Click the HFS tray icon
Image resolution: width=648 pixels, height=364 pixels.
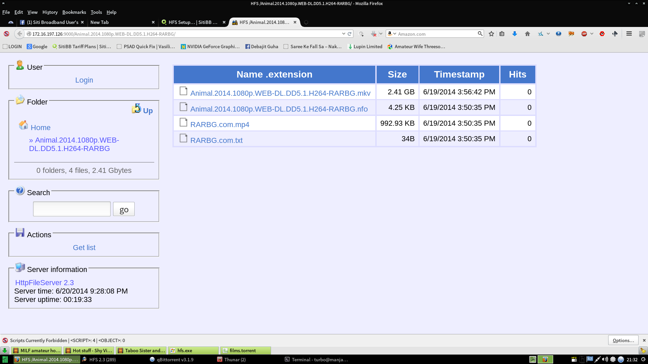[574, 359]
